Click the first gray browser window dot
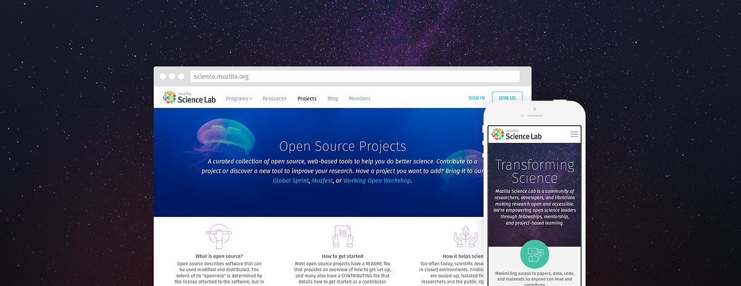 (x=163, y=77)
